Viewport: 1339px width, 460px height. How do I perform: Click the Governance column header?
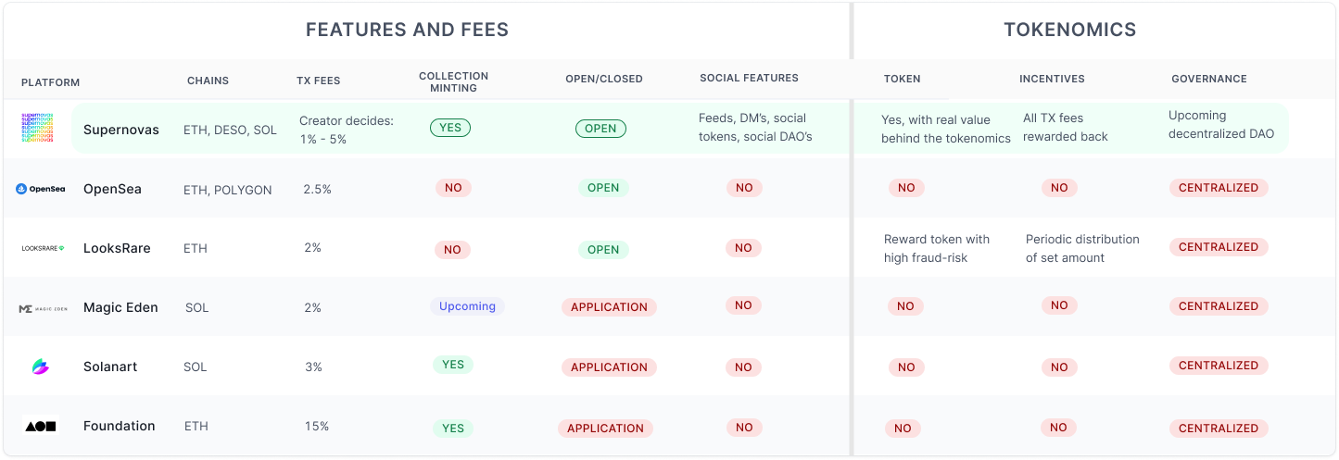(x=1209, y=79)
